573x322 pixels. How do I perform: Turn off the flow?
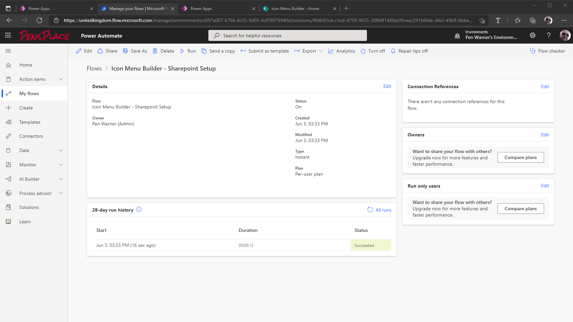point(373,51)
